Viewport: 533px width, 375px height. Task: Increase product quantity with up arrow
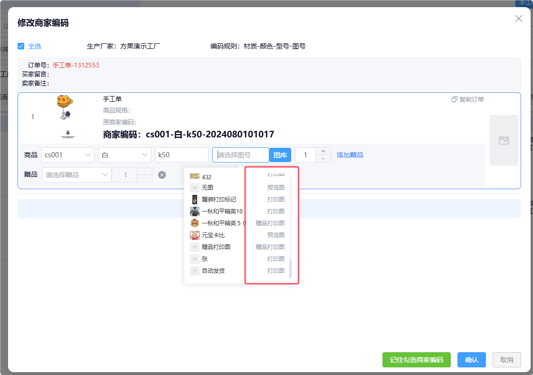(x=323, y=151)
